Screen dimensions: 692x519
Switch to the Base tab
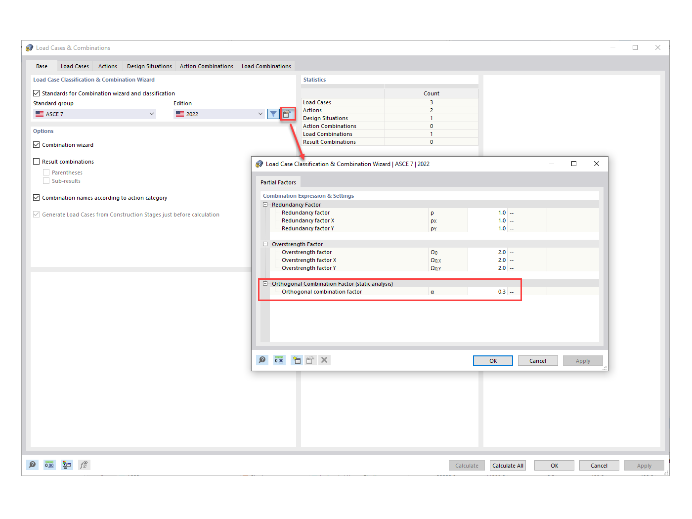click(42, 66)
